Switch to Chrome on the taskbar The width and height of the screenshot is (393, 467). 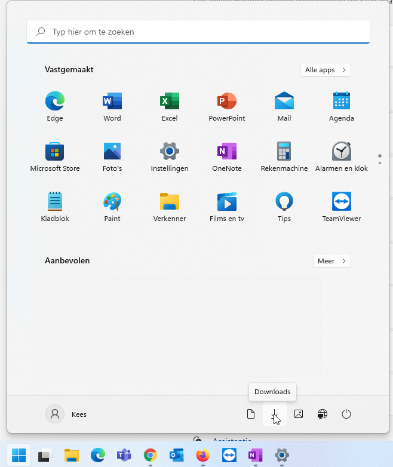point(150,455)
